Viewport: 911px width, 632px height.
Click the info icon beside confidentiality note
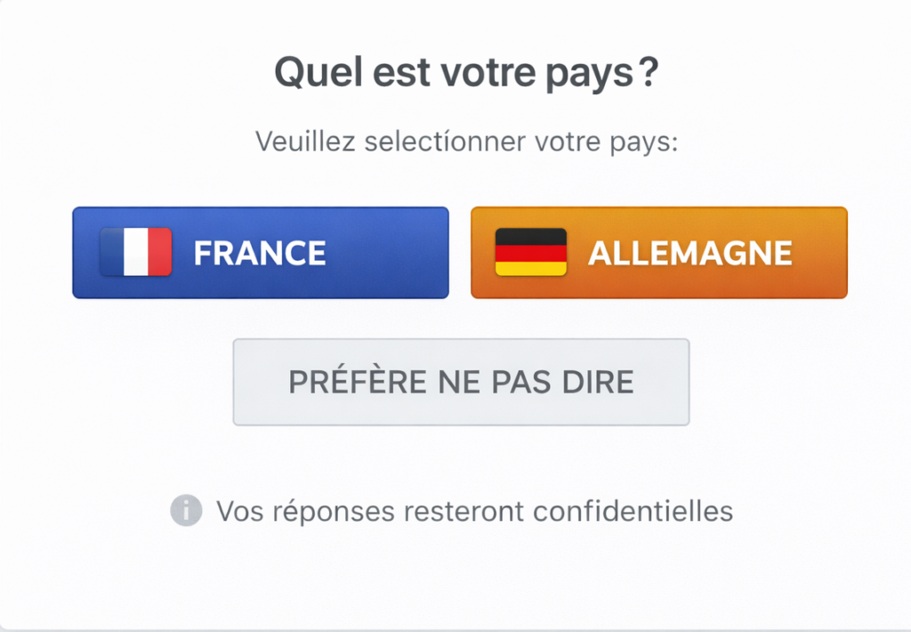(187, 511)
